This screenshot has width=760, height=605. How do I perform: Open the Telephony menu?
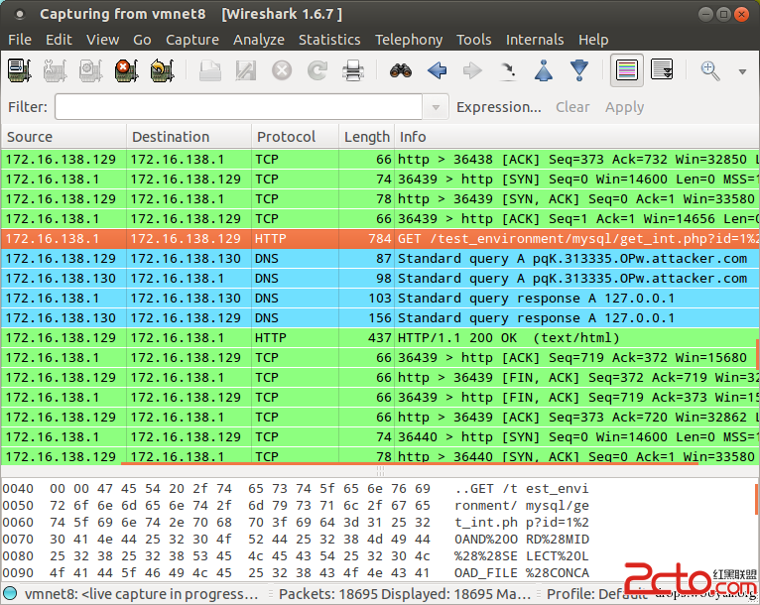(x=409, y=40)
